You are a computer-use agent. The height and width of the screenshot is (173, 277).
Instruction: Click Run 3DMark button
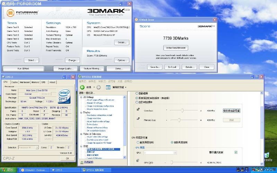pos(23,69)
